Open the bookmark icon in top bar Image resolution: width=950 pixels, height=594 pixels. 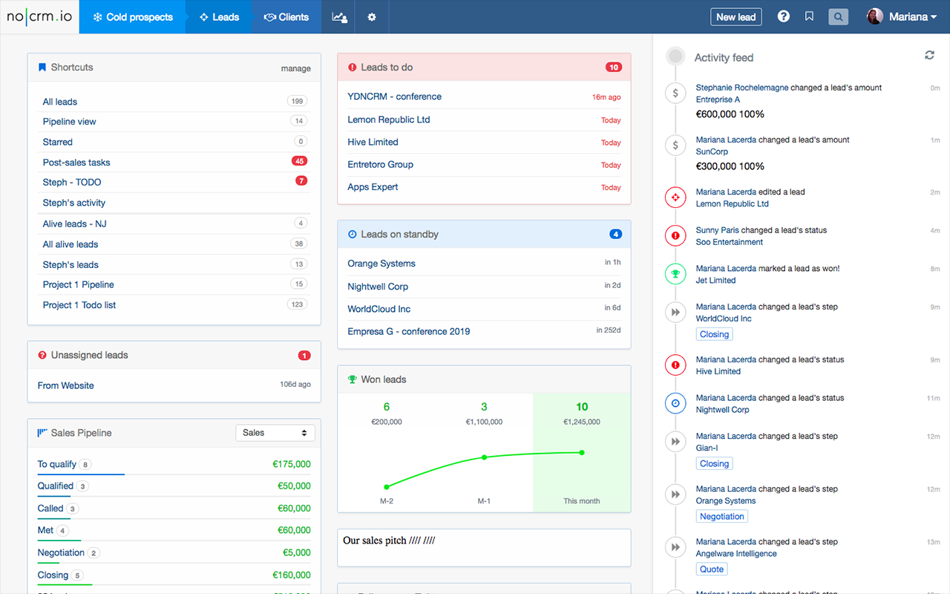(809, 16)
